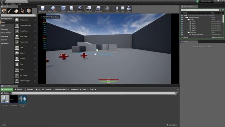Toggle visibility eye of Bump_StaticMesh actor
The width and height of the screenshot is (225, 127).
point(182,35)
